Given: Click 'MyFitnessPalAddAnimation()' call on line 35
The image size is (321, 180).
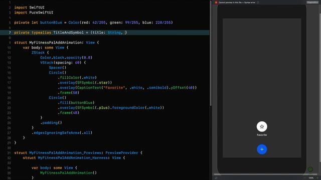Looking at the screenshot, I should point(68,172).
